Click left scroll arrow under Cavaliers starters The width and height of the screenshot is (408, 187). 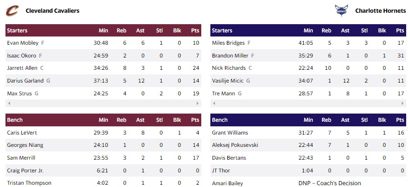(9, 104)
